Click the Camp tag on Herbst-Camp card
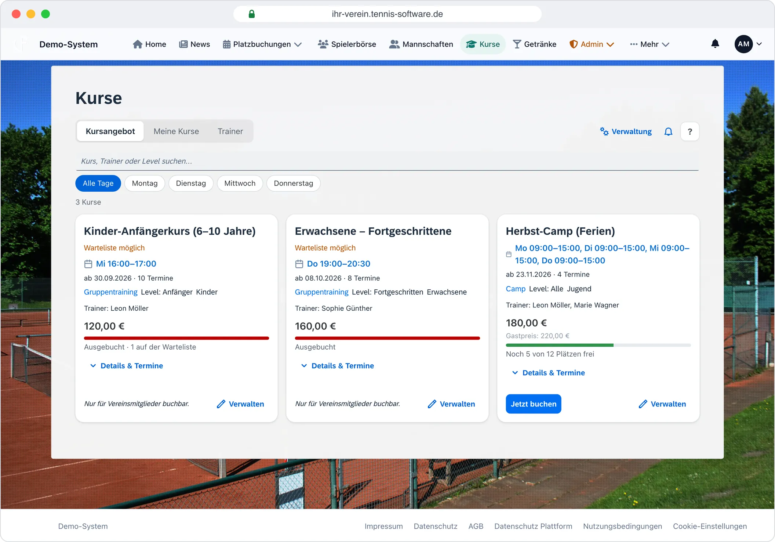 pos(516,289)
